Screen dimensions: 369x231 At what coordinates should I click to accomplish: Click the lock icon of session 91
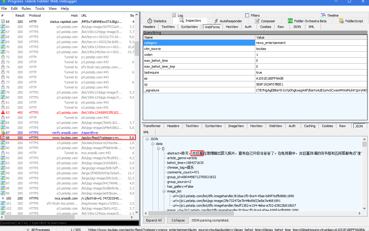(3, 153)
